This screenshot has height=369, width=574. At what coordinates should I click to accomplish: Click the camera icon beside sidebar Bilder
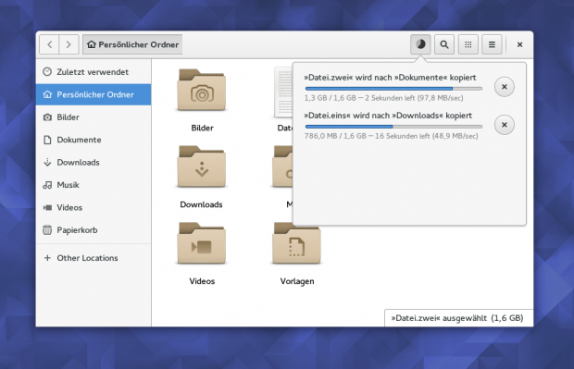(x=47, y=117)
